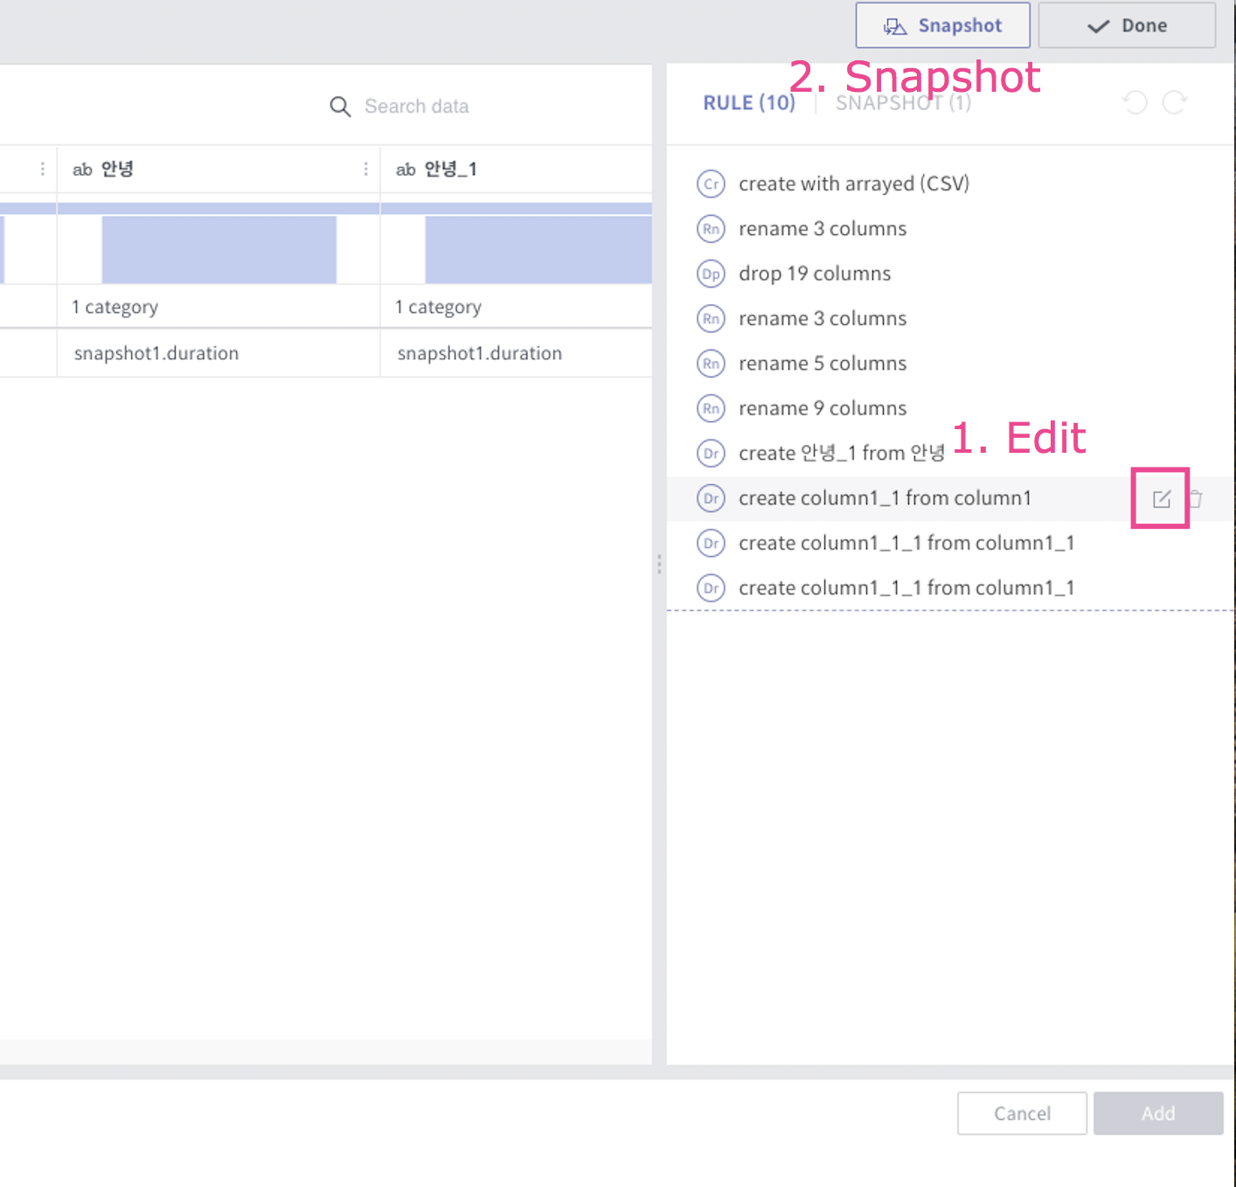
Task: Click the magnifier icon in the search bar
Action: click(340, 106)
